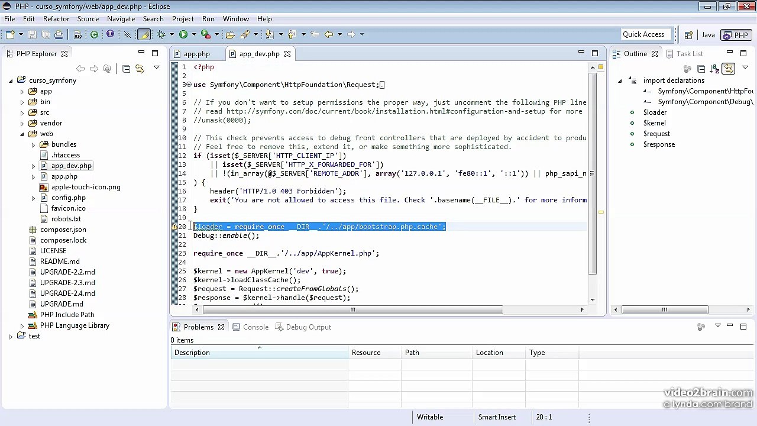
Task: Click PHP Explorer back arrow icon
Action: point(80,69)
